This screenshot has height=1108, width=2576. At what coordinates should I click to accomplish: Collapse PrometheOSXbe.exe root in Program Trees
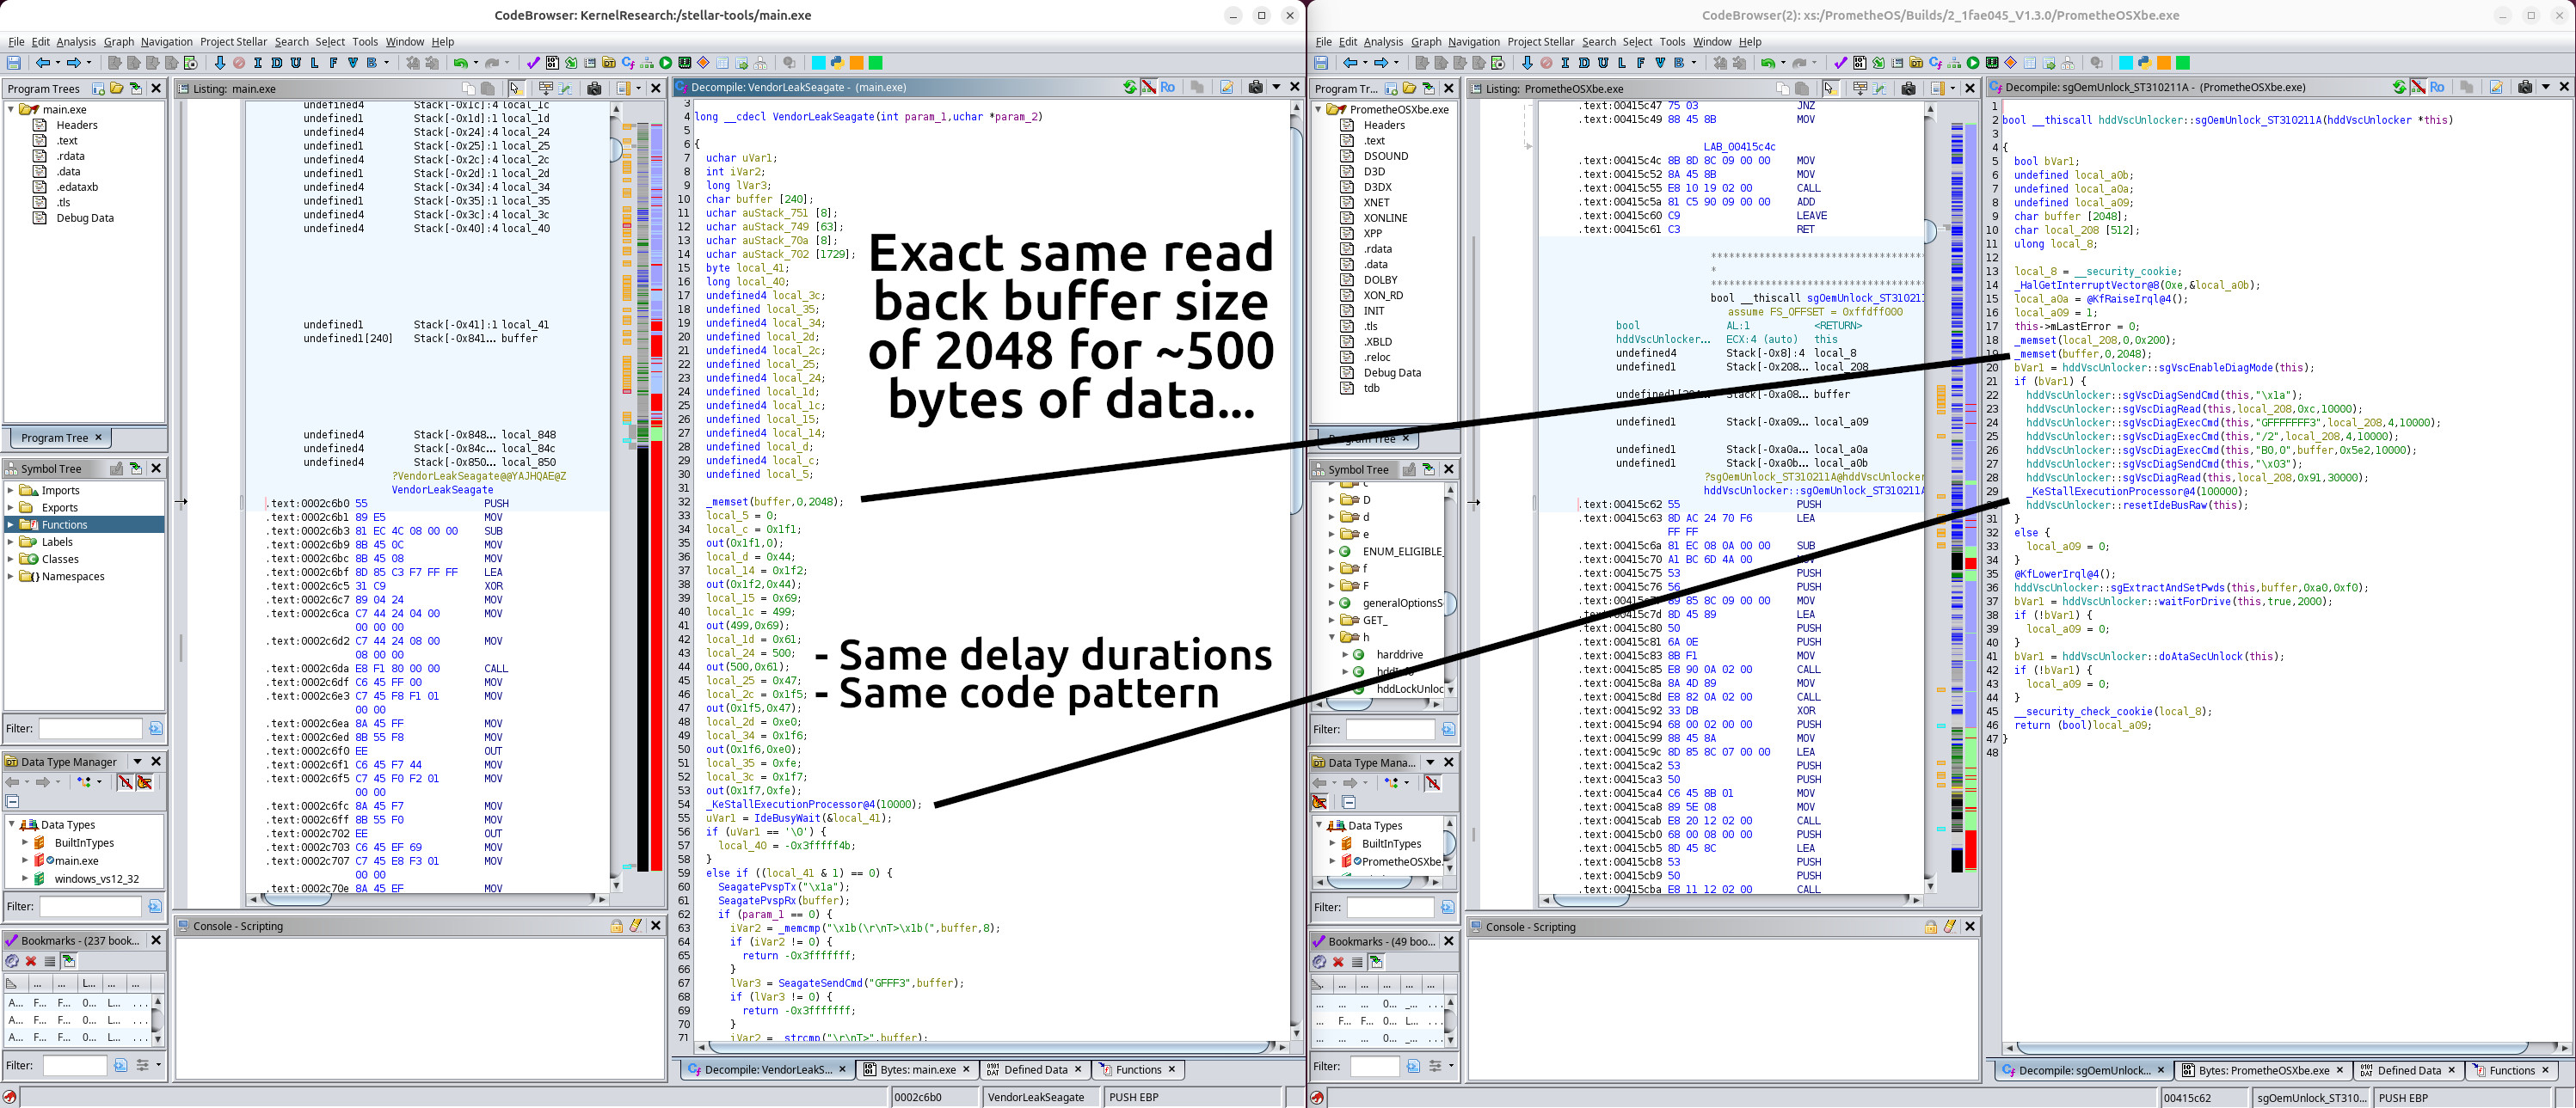tap(1319, 109)
